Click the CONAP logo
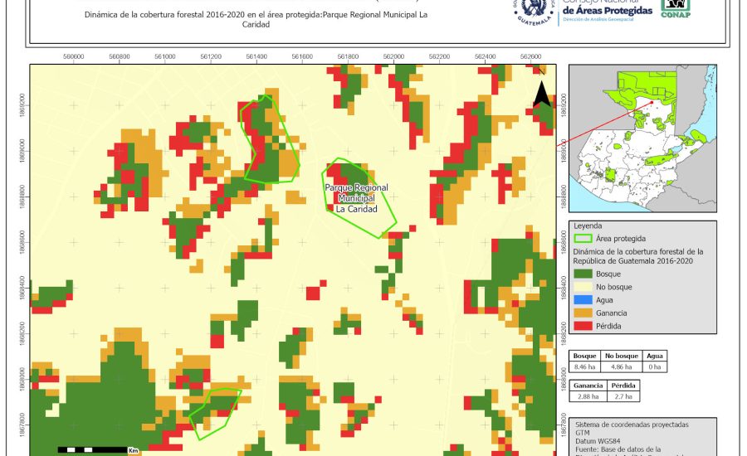Image resolution: width=747 pixels, height=456 pixels. [x=675, y=8]
